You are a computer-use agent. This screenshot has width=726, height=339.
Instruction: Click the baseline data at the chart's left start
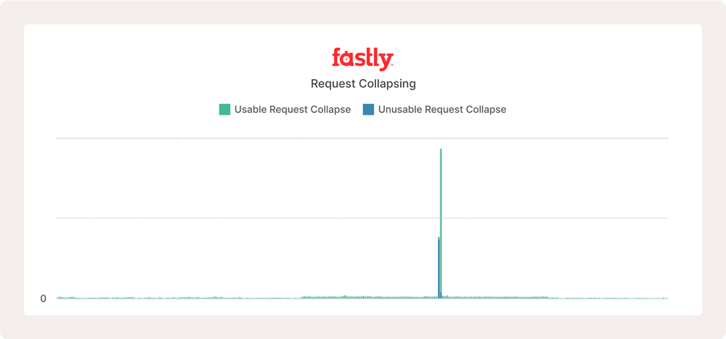click(x=62, y=298)
